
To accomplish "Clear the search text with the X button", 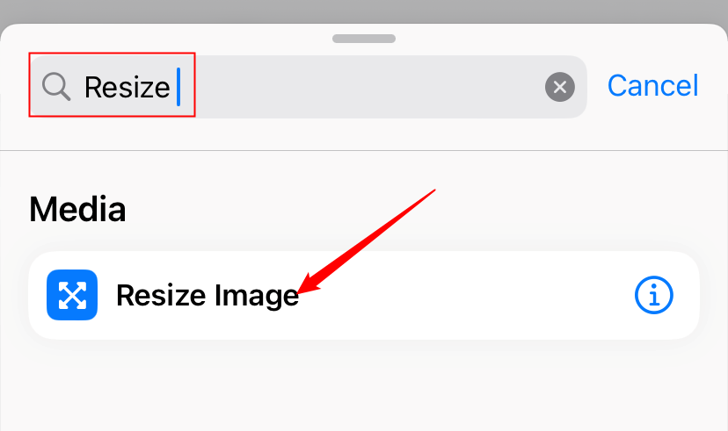I will point(560,87).
